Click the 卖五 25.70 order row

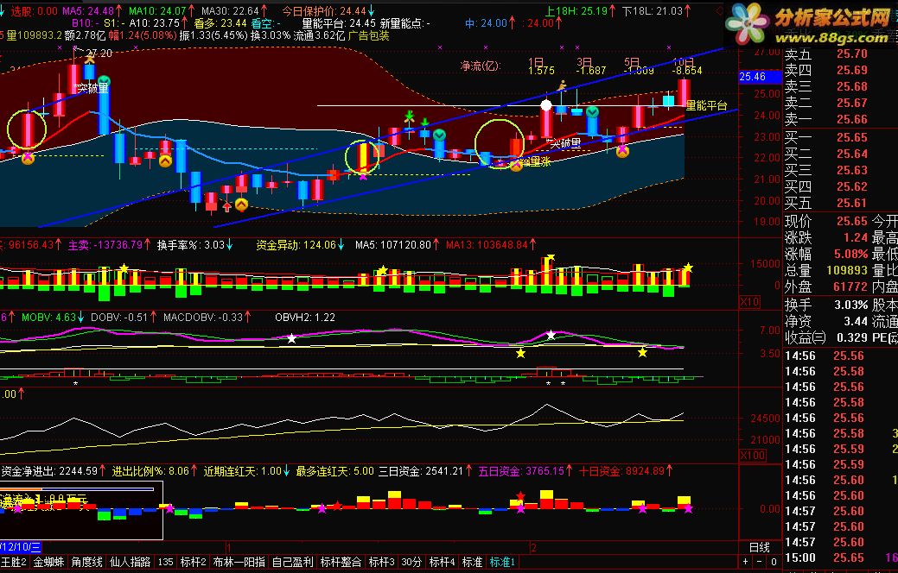point(826,54)
